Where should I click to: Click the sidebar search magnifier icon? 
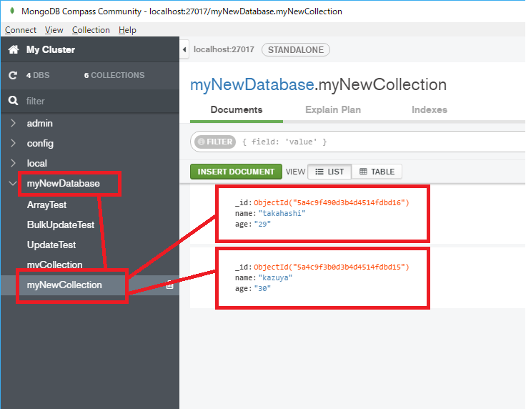pyautogui.click(x=13, y=101)
